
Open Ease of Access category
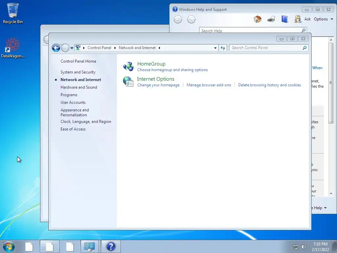73,129
